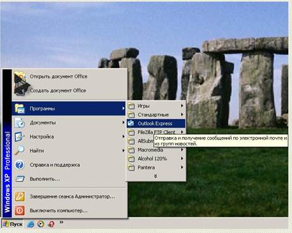Choose "Завершение сеанса Администратор..."
Screen dimensions: 292x233
point(69,196)
